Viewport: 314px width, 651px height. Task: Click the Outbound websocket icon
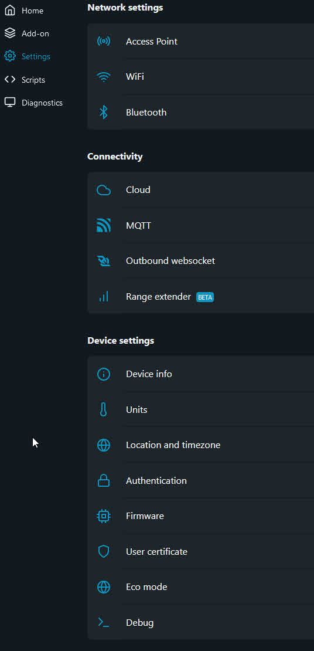click(103, 261)
